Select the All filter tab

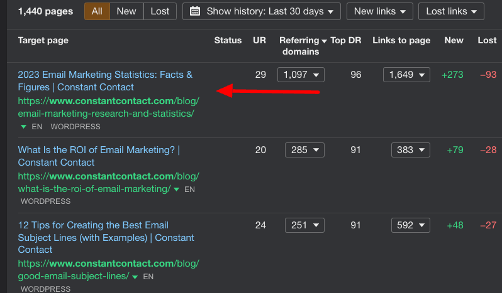pyautogui.click(x=97, y=11)
